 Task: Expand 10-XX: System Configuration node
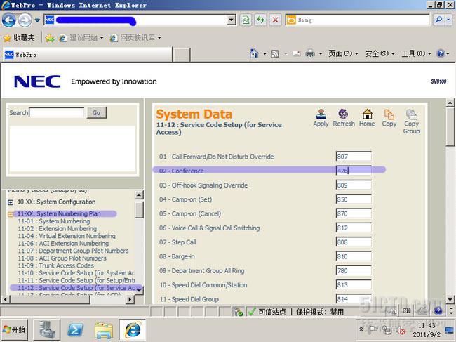(11, 202)
